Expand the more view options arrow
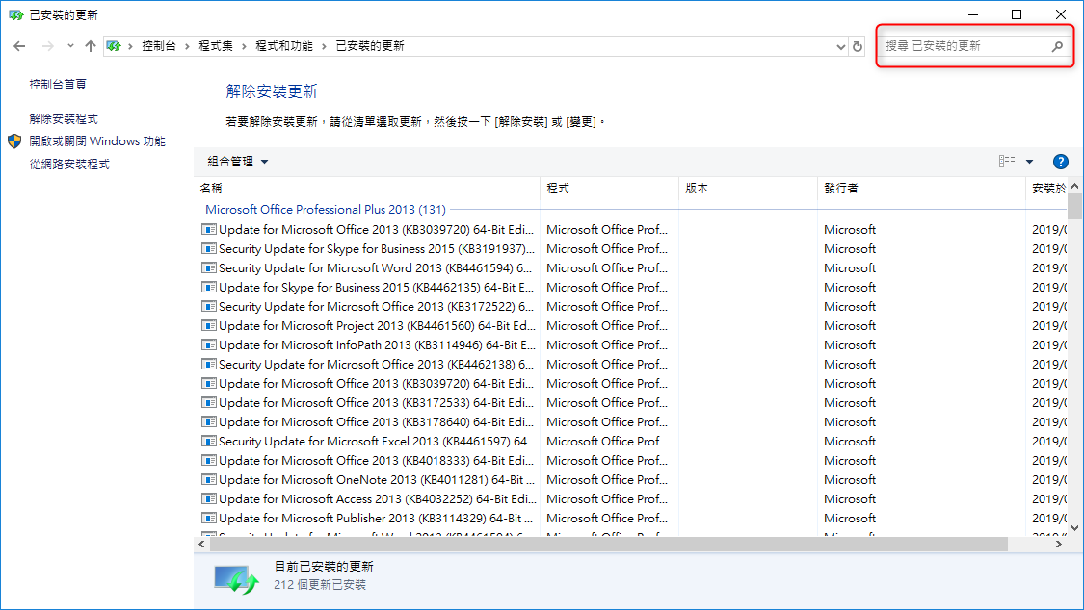The width and height of the screenshot is (1084, 610). [x=1029, y=162]
